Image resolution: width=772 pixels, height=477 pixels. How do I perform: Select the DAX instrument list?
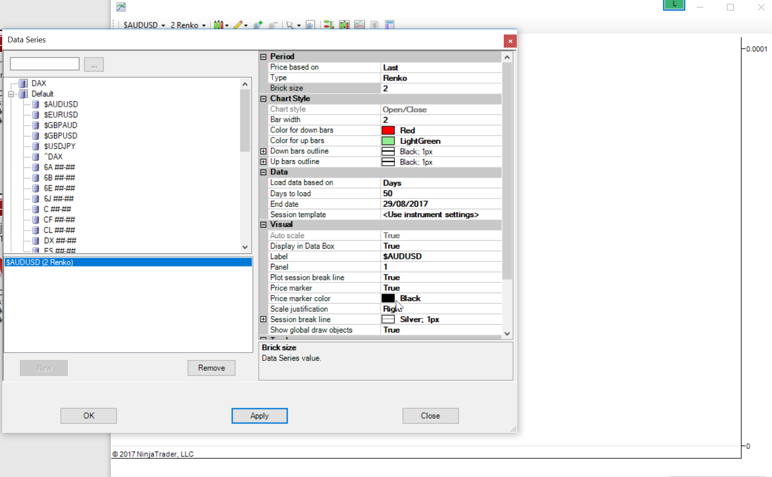tap(38, 83)
